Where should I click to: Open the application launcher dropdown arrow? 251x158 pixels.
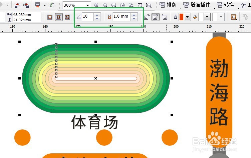pos(45,5)
